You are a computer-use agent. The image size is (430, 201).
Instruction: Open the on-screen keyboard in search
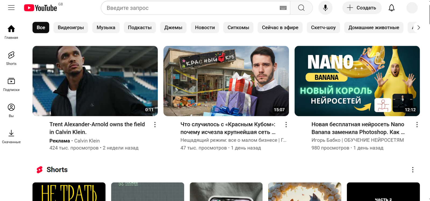283,8
